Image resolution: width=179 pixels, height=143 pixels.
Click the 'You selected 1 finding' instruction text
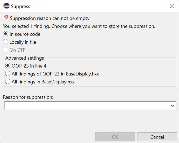click(79, 26)
